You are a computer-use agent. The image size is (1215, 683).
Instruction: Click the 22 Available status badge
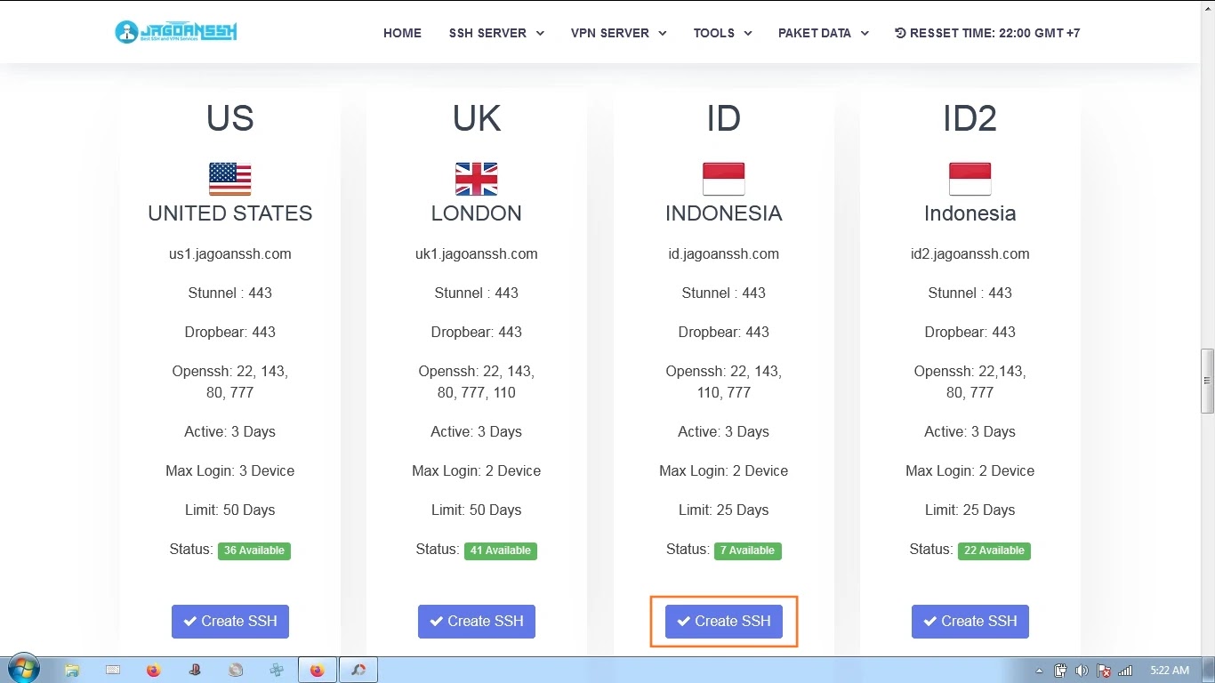994,550
